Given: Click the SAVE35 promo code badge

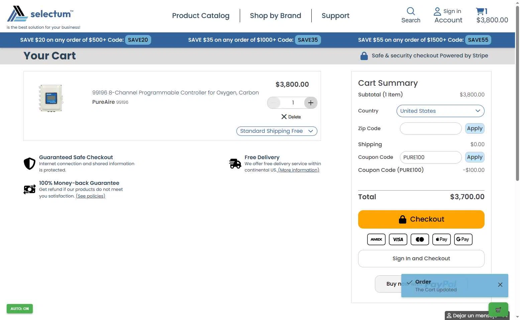Looking at the screenshot, I should click(x=308, y=40).
